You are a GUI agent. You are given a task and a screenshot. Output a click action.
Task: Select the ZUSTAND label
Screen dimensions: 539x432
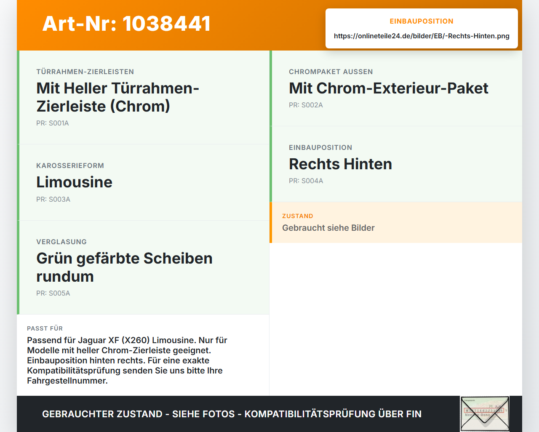click(298, 216)
